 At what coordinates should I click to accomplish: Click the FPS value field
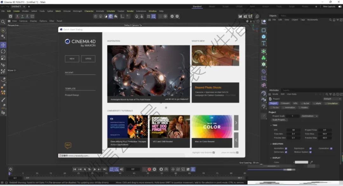[x=293, y=130]
